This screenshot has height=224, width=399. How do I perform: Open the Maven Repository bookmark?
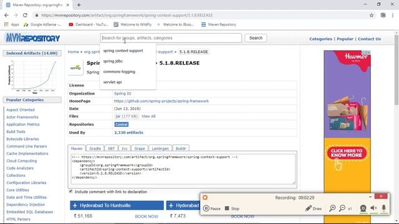pos(219,24)
